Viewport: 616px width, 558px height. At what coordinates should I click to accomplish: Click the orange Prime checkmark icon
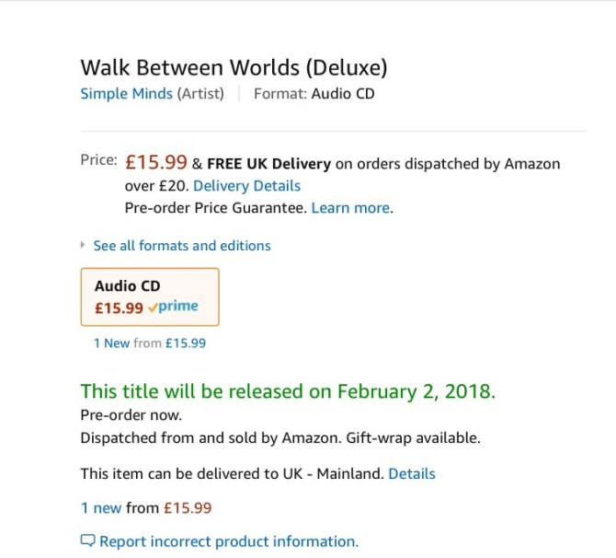click(152, 308)
